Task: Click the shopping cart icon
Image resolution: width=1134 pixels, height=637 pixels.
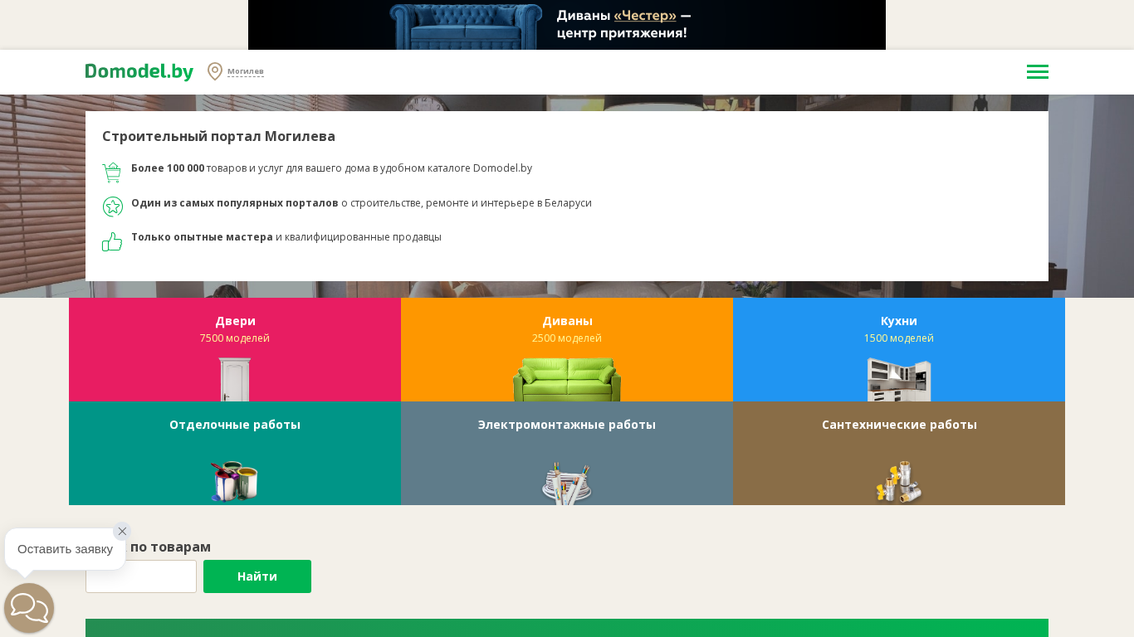Action: (x=112, y=173)
